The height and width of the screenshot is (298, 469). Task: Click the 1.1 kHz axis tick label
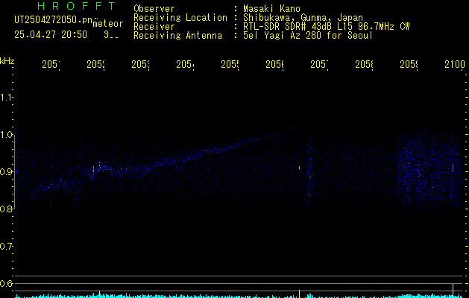[x=6, y=97]
